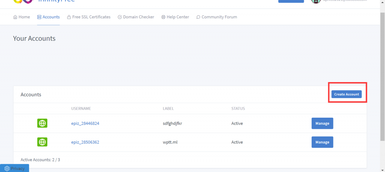
Task: Click the Help Center lifebuoy icon
Action: coord(163,17)
